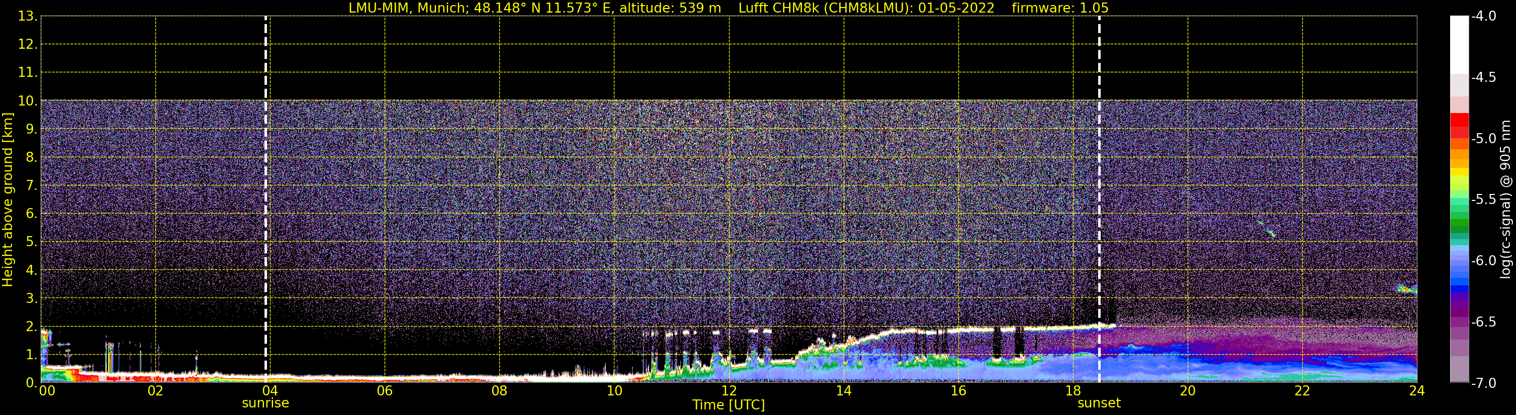Click the '-5.0' colorbar tick label
This screenshot has width=1516, height=415.
pos(1484,138)
